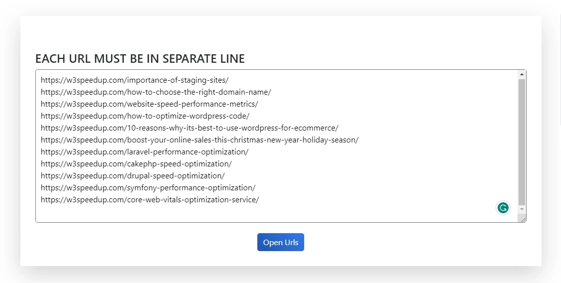The height and width of the screenshot is (283, 561).
Task: Click the drupal-speed-optimization URL line
Action: coord(133,176)
